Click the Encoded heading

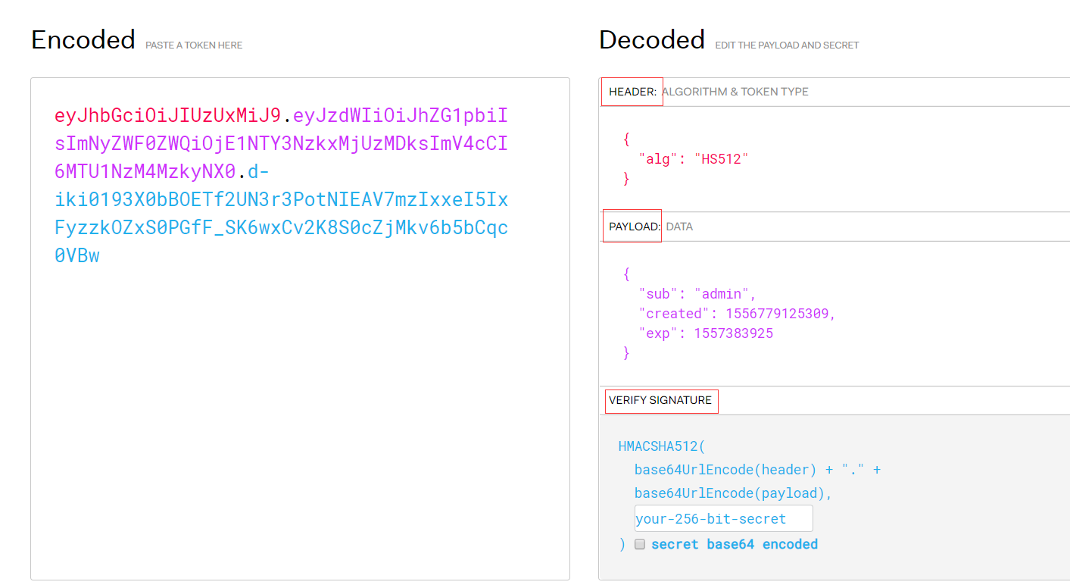point(83,39)
